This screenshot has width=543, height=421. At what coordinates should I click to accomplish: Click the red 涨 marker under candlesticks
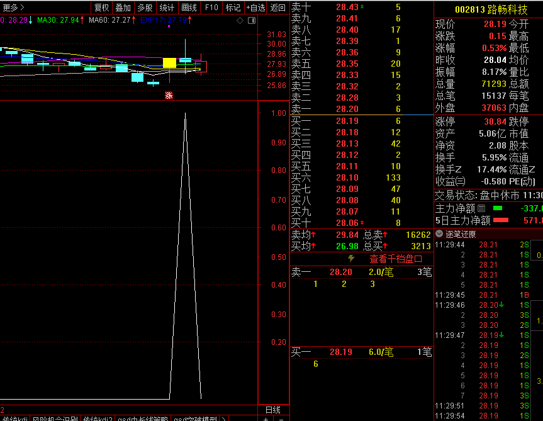pyautogui.click(x=169, y=96)
